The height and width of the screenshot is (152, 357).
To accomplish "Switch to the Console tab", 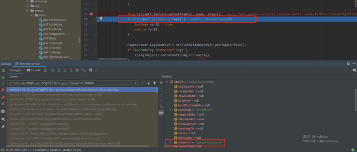I will pyautogui.click(x=33, y=70).
